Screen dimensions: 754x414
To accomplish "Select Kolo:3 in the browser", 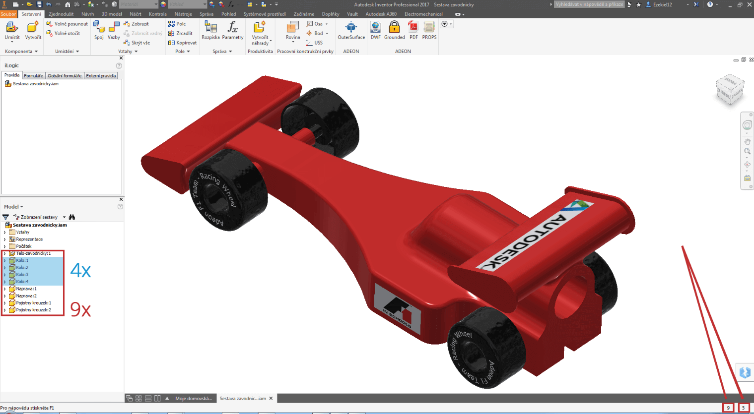I will pos(22,274).
